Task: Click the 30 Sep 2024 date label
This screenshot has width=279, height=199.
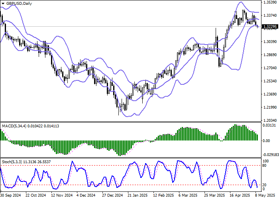Action: click(10, 196)
